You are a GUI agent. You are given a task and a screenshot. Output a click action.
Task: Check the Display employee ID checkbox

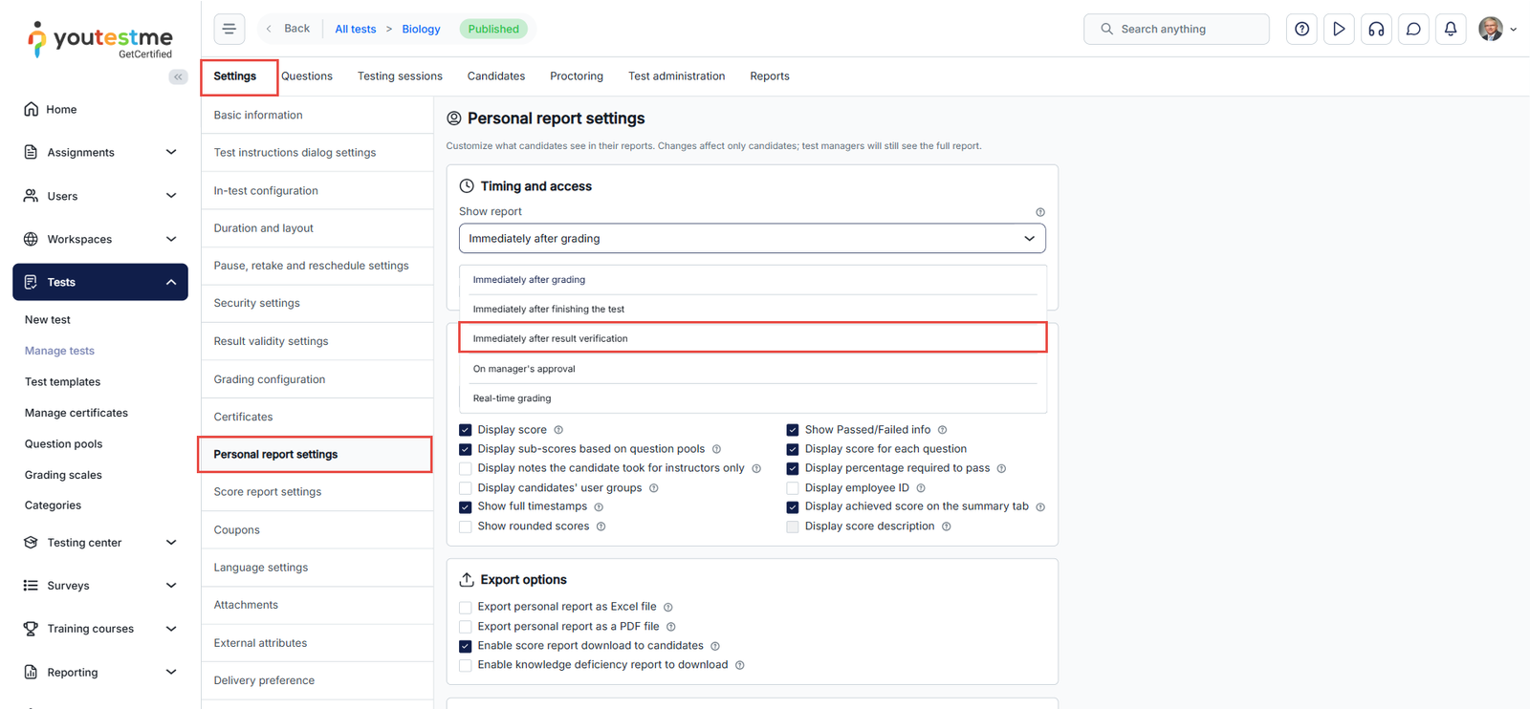pyautogui.click(x=793, y=488)
